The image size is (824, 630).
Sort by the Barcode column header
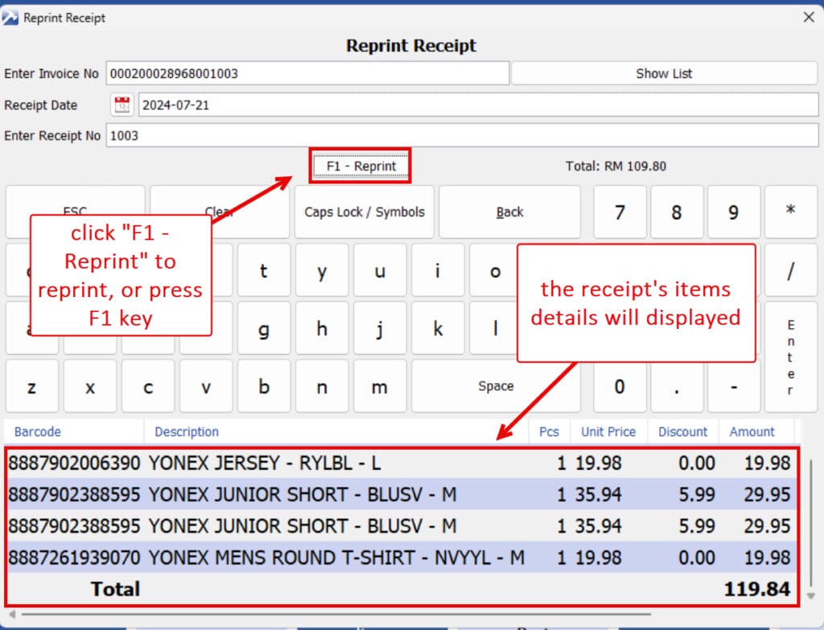(x=38, y=432)
